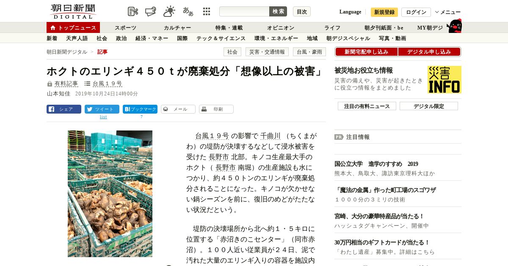
Task: Expand the メニュー dropdown
Action: (448, 12)
